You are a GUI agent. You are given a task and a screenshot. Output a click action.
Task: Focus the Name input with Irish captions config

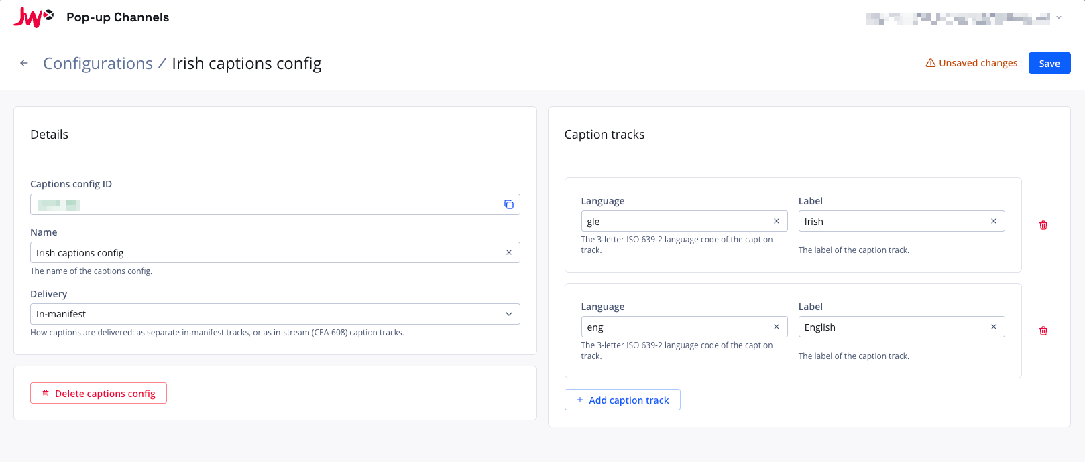coord(275,252)
